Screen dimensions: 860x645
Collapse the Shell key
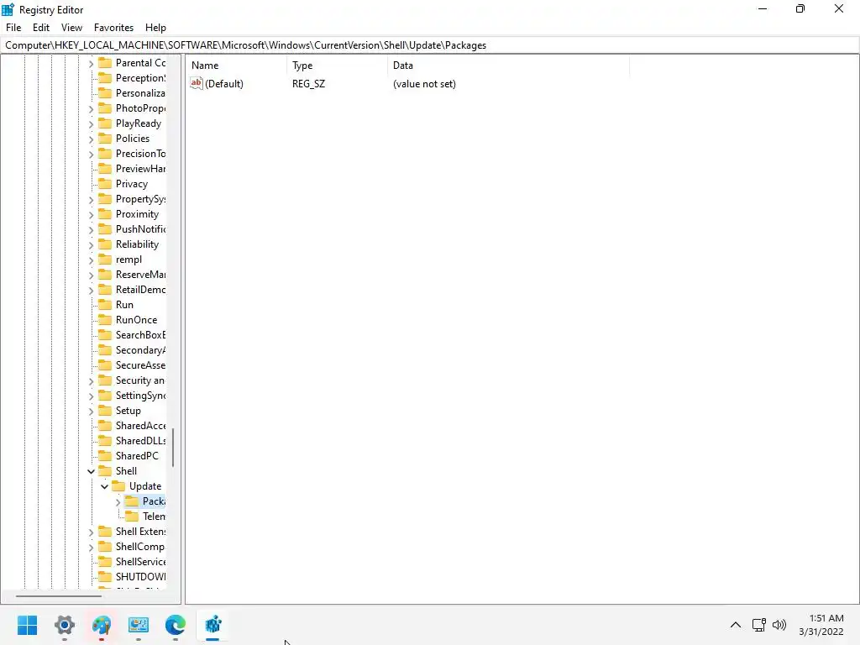[91, 471]
